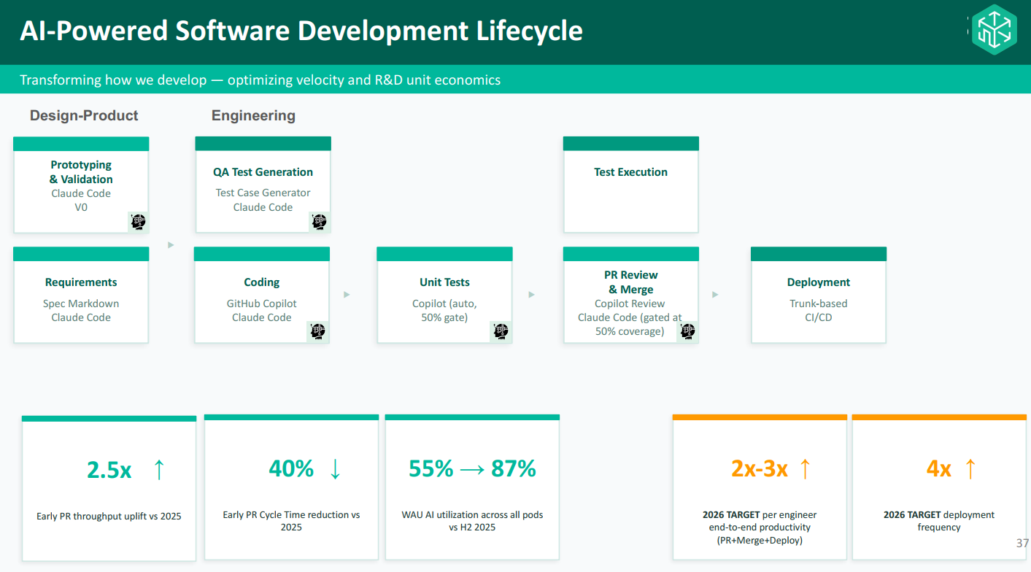Click the Prototyping & Validation heading
The image size is (1031, 572).
(81, 172)
